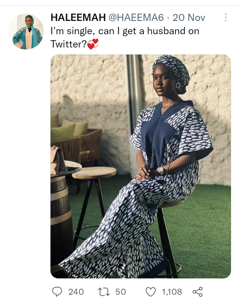Click the 1,108 likes count
This screenshot has height=305, width=239.
click(x=172, y=292)
